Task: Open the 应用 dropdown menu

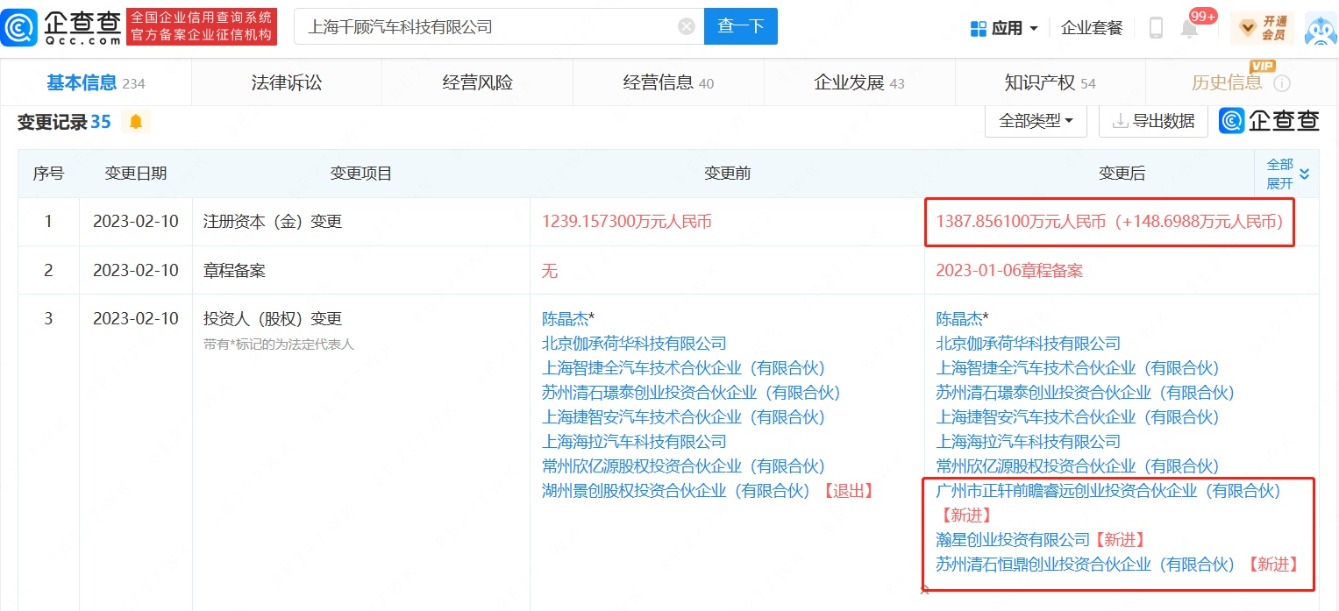Action: click(1005, 28)
